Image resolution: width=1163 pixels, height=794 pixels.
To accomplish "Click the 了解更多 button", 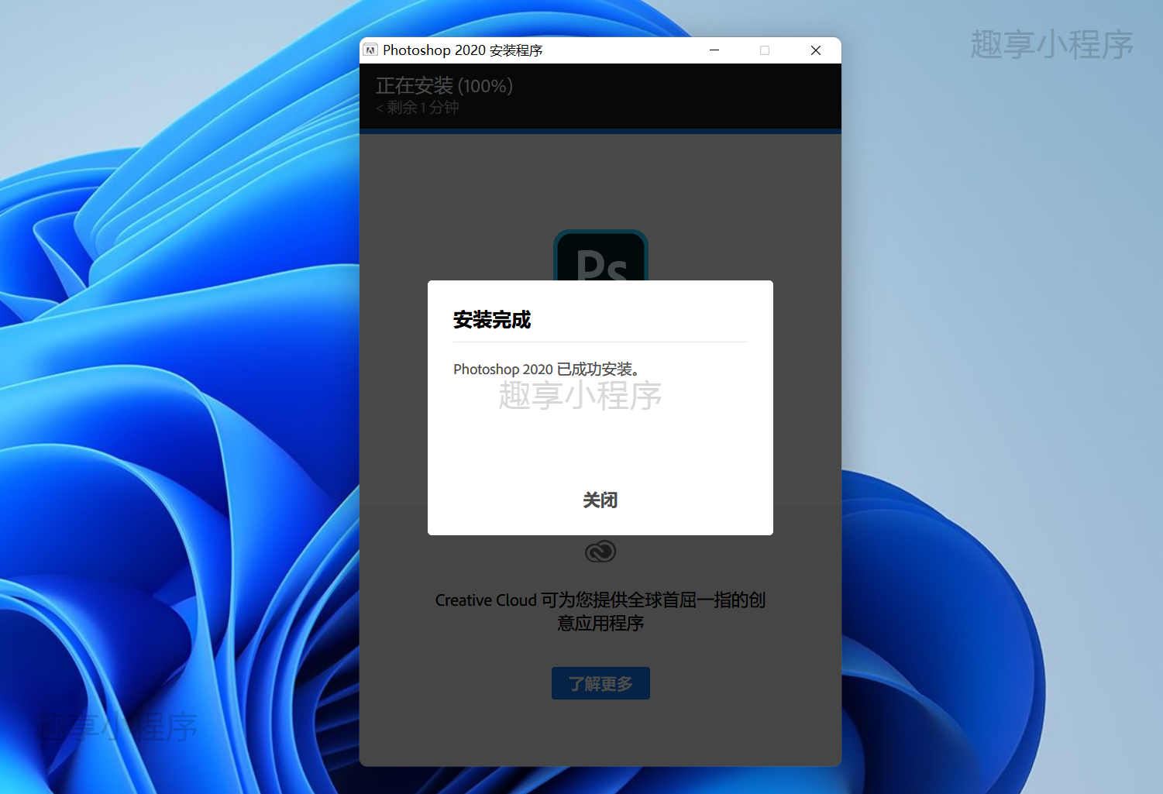I will (600, 683).
